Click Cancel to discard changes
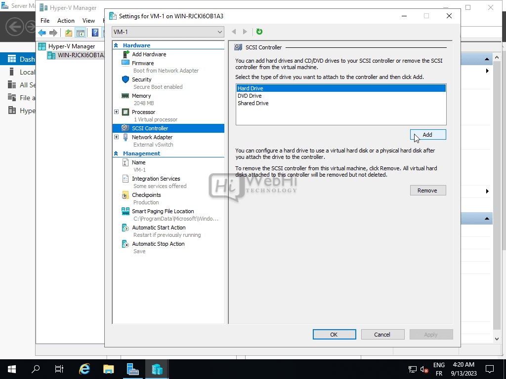Screen dimensions: 506x379 (383, 335)
